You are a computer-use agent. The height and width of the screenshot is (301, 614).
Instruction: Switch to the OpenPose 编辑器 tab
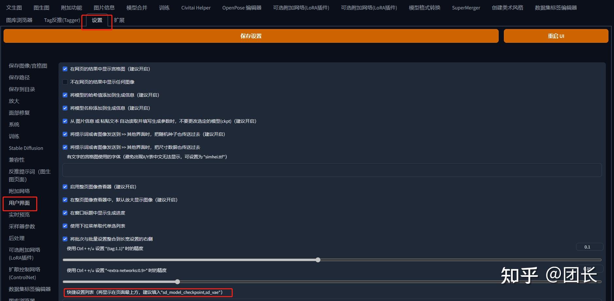[x=241, y=7]
